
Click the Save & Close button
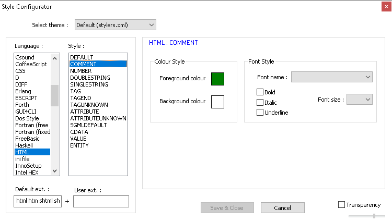227,208
